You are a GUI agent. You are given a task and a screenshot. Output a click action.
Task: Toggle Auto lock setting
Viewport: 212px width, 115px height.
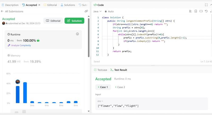click(109, 11)
